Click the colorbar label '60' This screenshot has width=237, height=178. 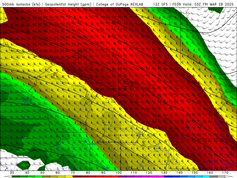57,173
